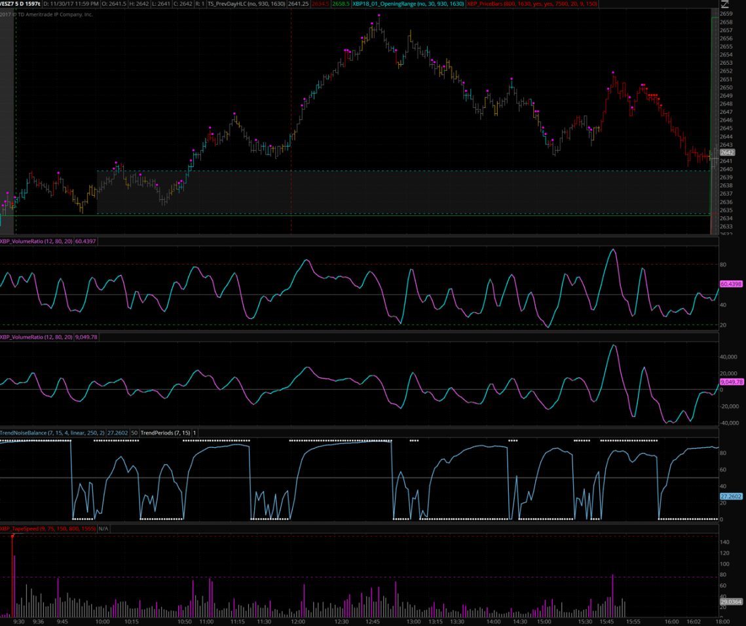Click the magenta 9,049.78 value bubble
The image size is (746, 626).
732,382
